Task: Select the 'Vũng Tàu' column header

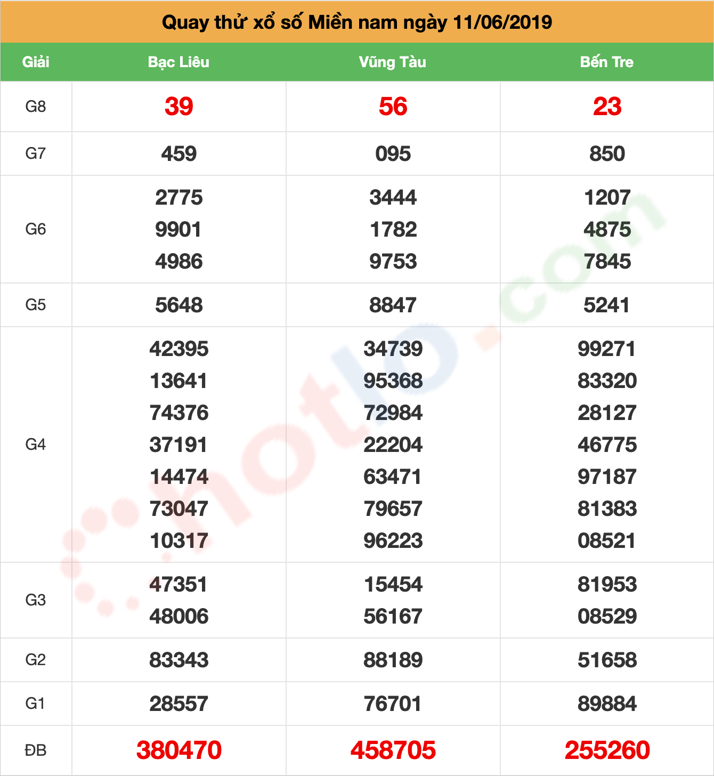Action: (393, 62)
